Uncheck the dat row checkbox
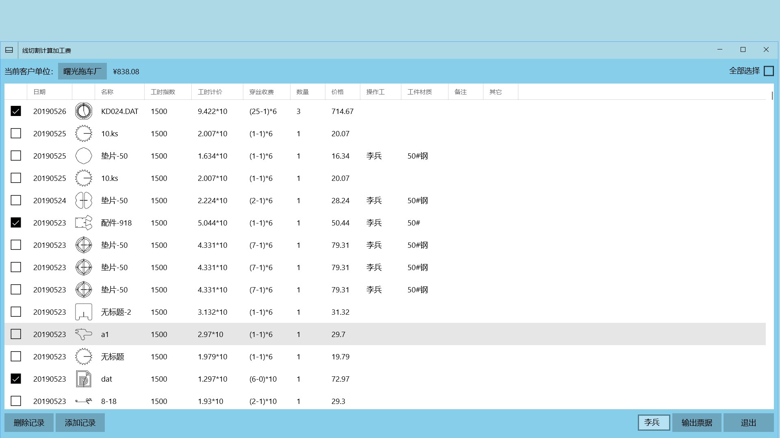 16,379
